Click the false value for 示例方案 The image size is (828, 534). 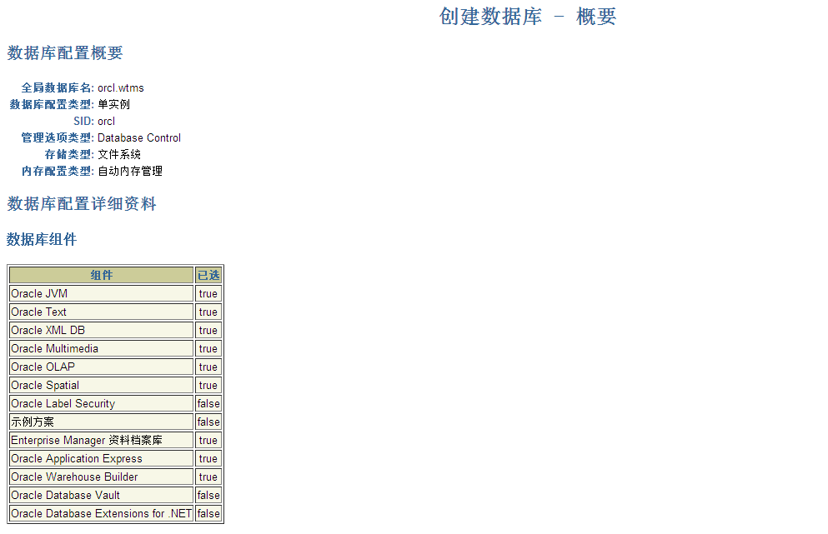208,422
